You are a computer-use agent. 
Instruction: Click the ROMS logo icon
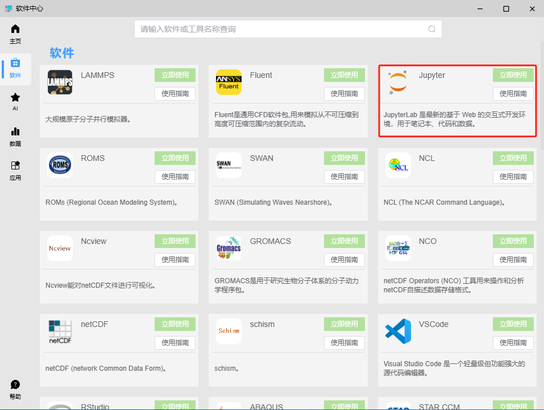tap(60, 165)
